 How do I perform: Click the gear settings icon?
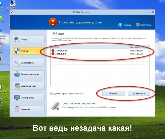click(x=138, y=25)
